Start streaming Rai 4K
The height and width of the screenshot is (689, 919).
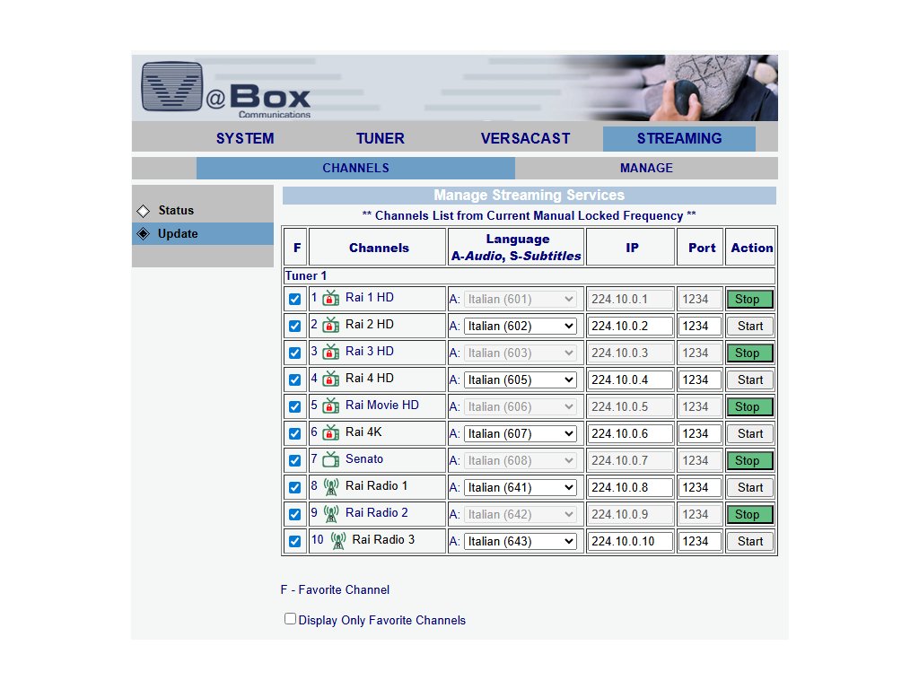tap(749, 434)
